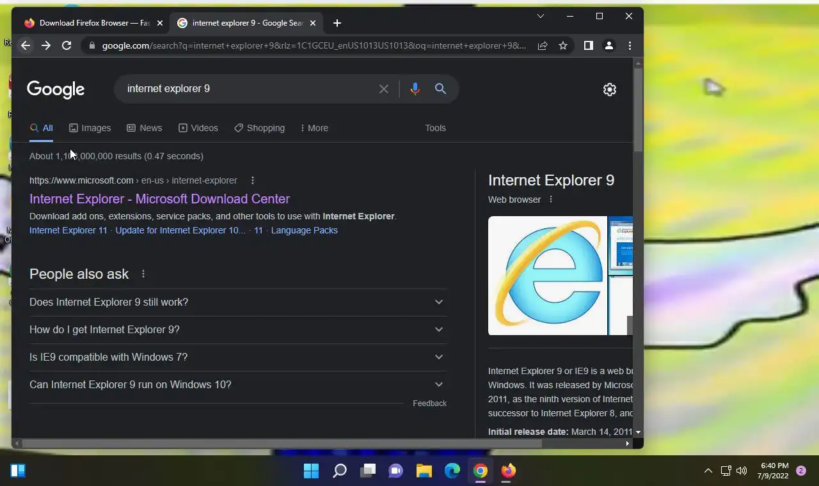The image size is (819, 486).
Task: Share this page icon in address bar
Action: [x=543, y=45]
